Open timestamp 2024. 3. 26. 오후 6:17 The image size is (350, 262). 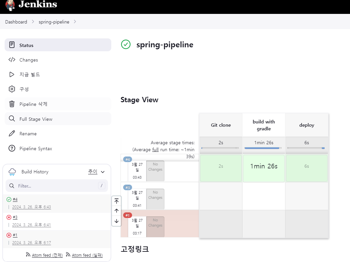click(31, 243)
